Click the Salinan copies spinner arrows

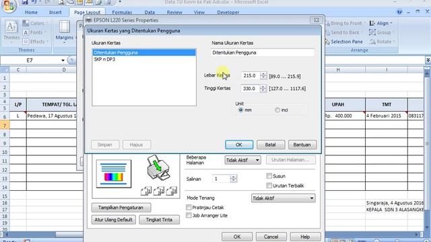(234, 179)
